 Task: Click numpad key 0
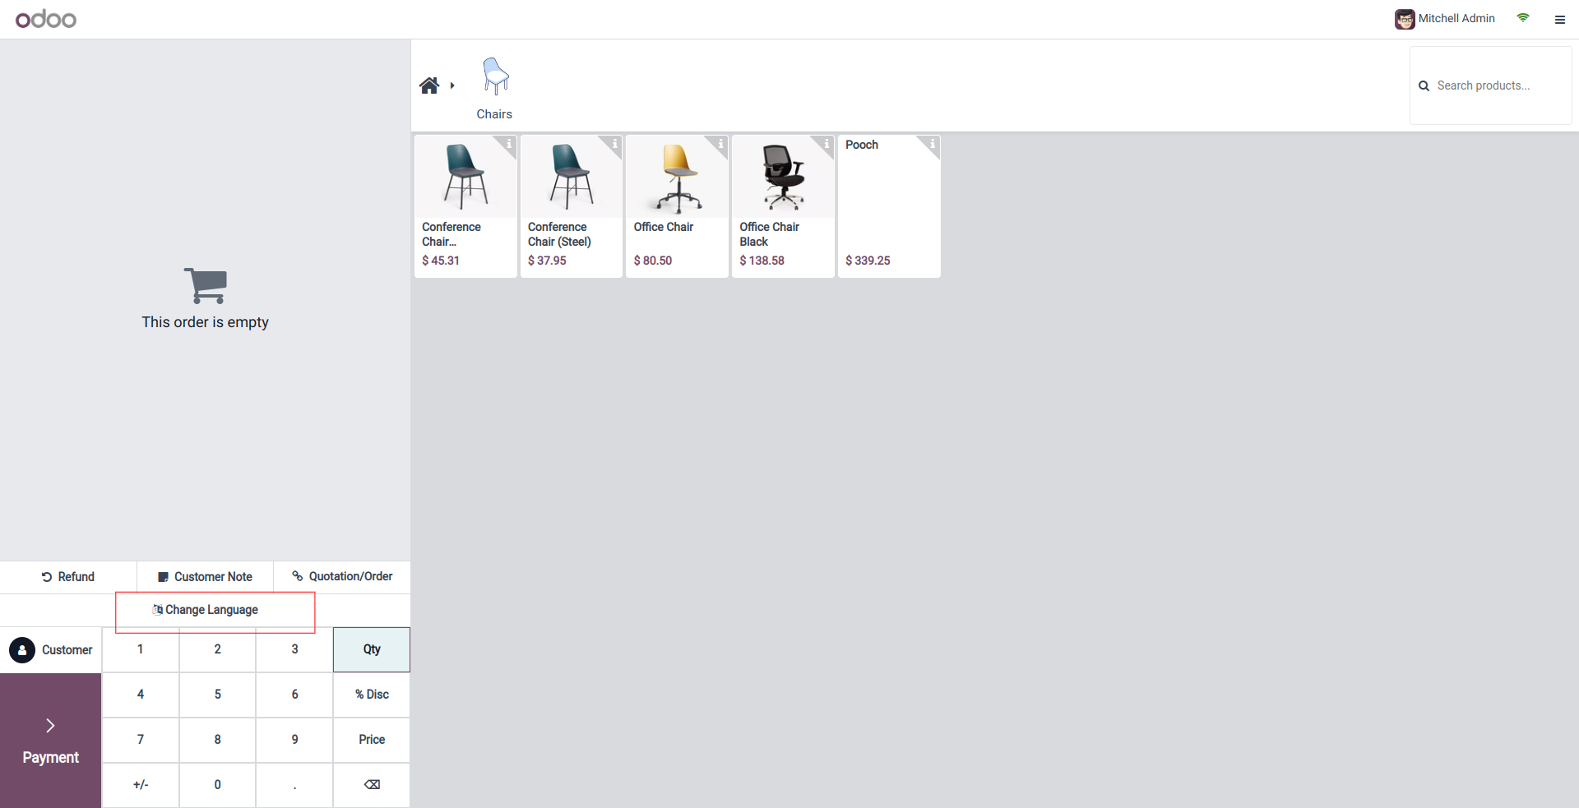click(x=218, y=785)
